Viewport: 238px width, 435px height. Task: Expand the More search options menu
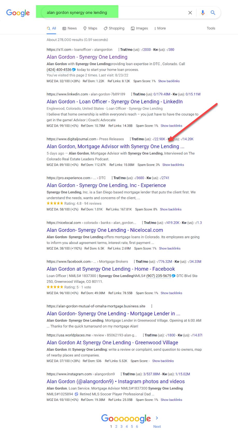(x=160, y=28)
